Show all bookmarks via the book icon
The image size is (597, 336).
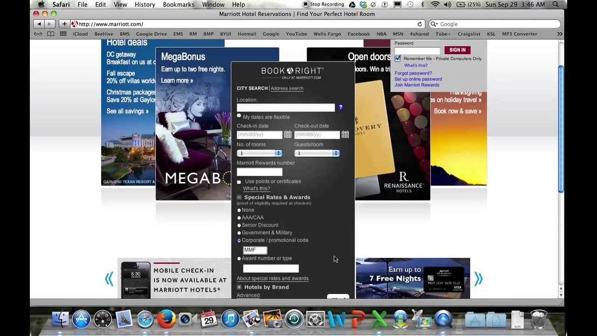(50, 34)
